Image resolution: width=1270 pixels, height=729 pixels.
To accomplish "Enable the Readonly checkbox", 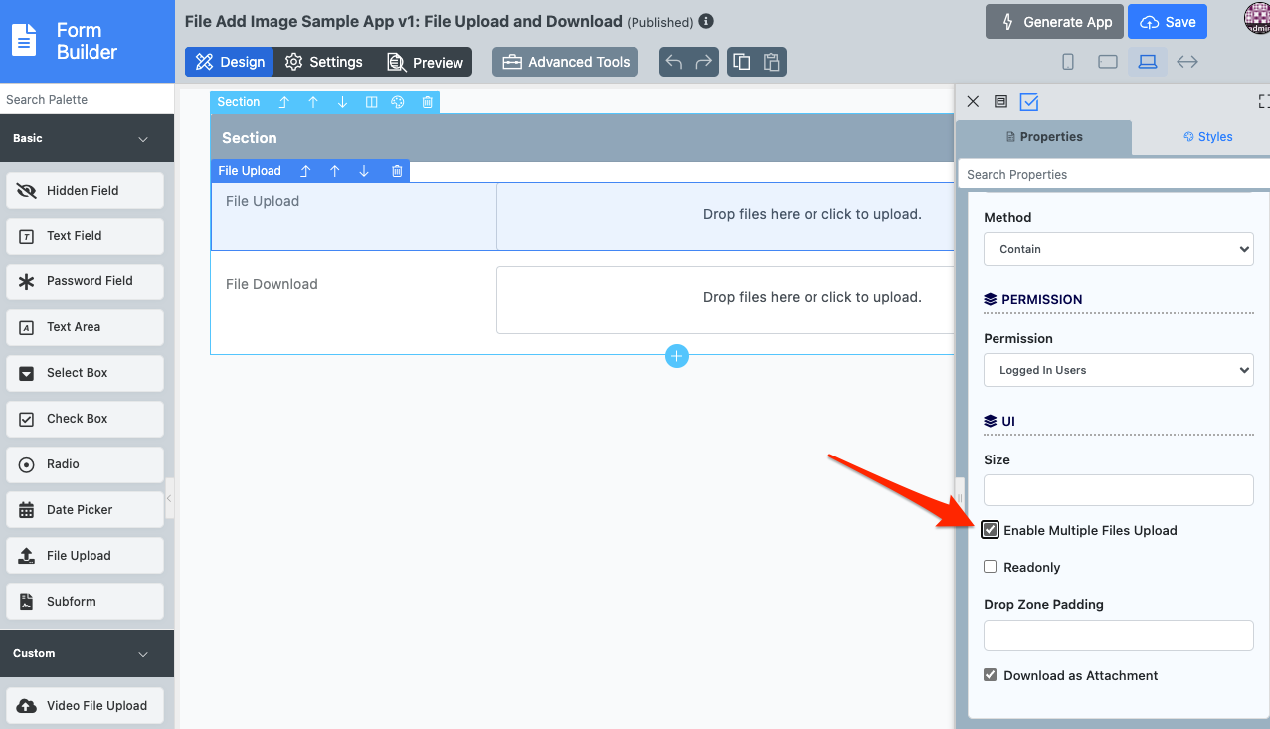I will pyautogui.click(x=991, y=567).
